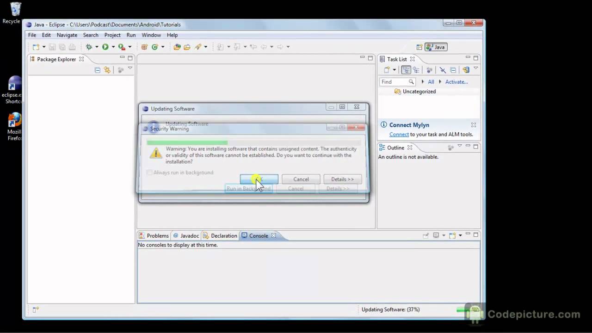Select the Uncategorized folder in Task List
The height and width of the screenshot is (333, 592).
click(x=415, y=92)
